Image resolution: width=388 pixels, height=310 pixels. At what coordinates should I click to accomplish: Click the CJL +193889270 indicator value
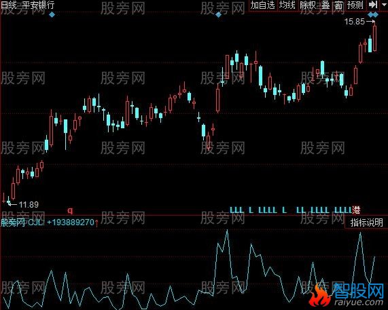click(61, 222)
